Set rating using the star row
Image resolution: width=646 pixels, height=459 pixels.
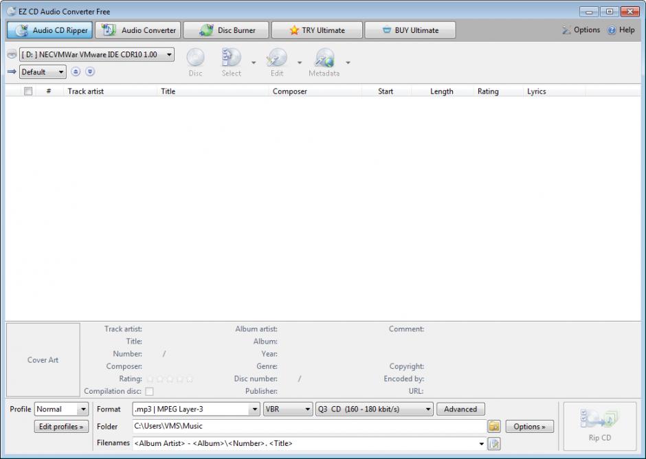(x=170, y=379)
